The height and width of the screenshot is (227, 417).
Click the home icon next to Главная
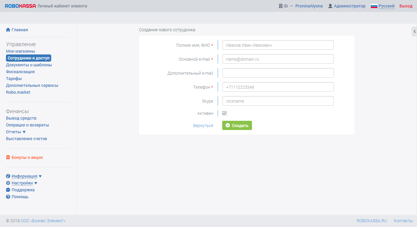(x=8, y=30)
